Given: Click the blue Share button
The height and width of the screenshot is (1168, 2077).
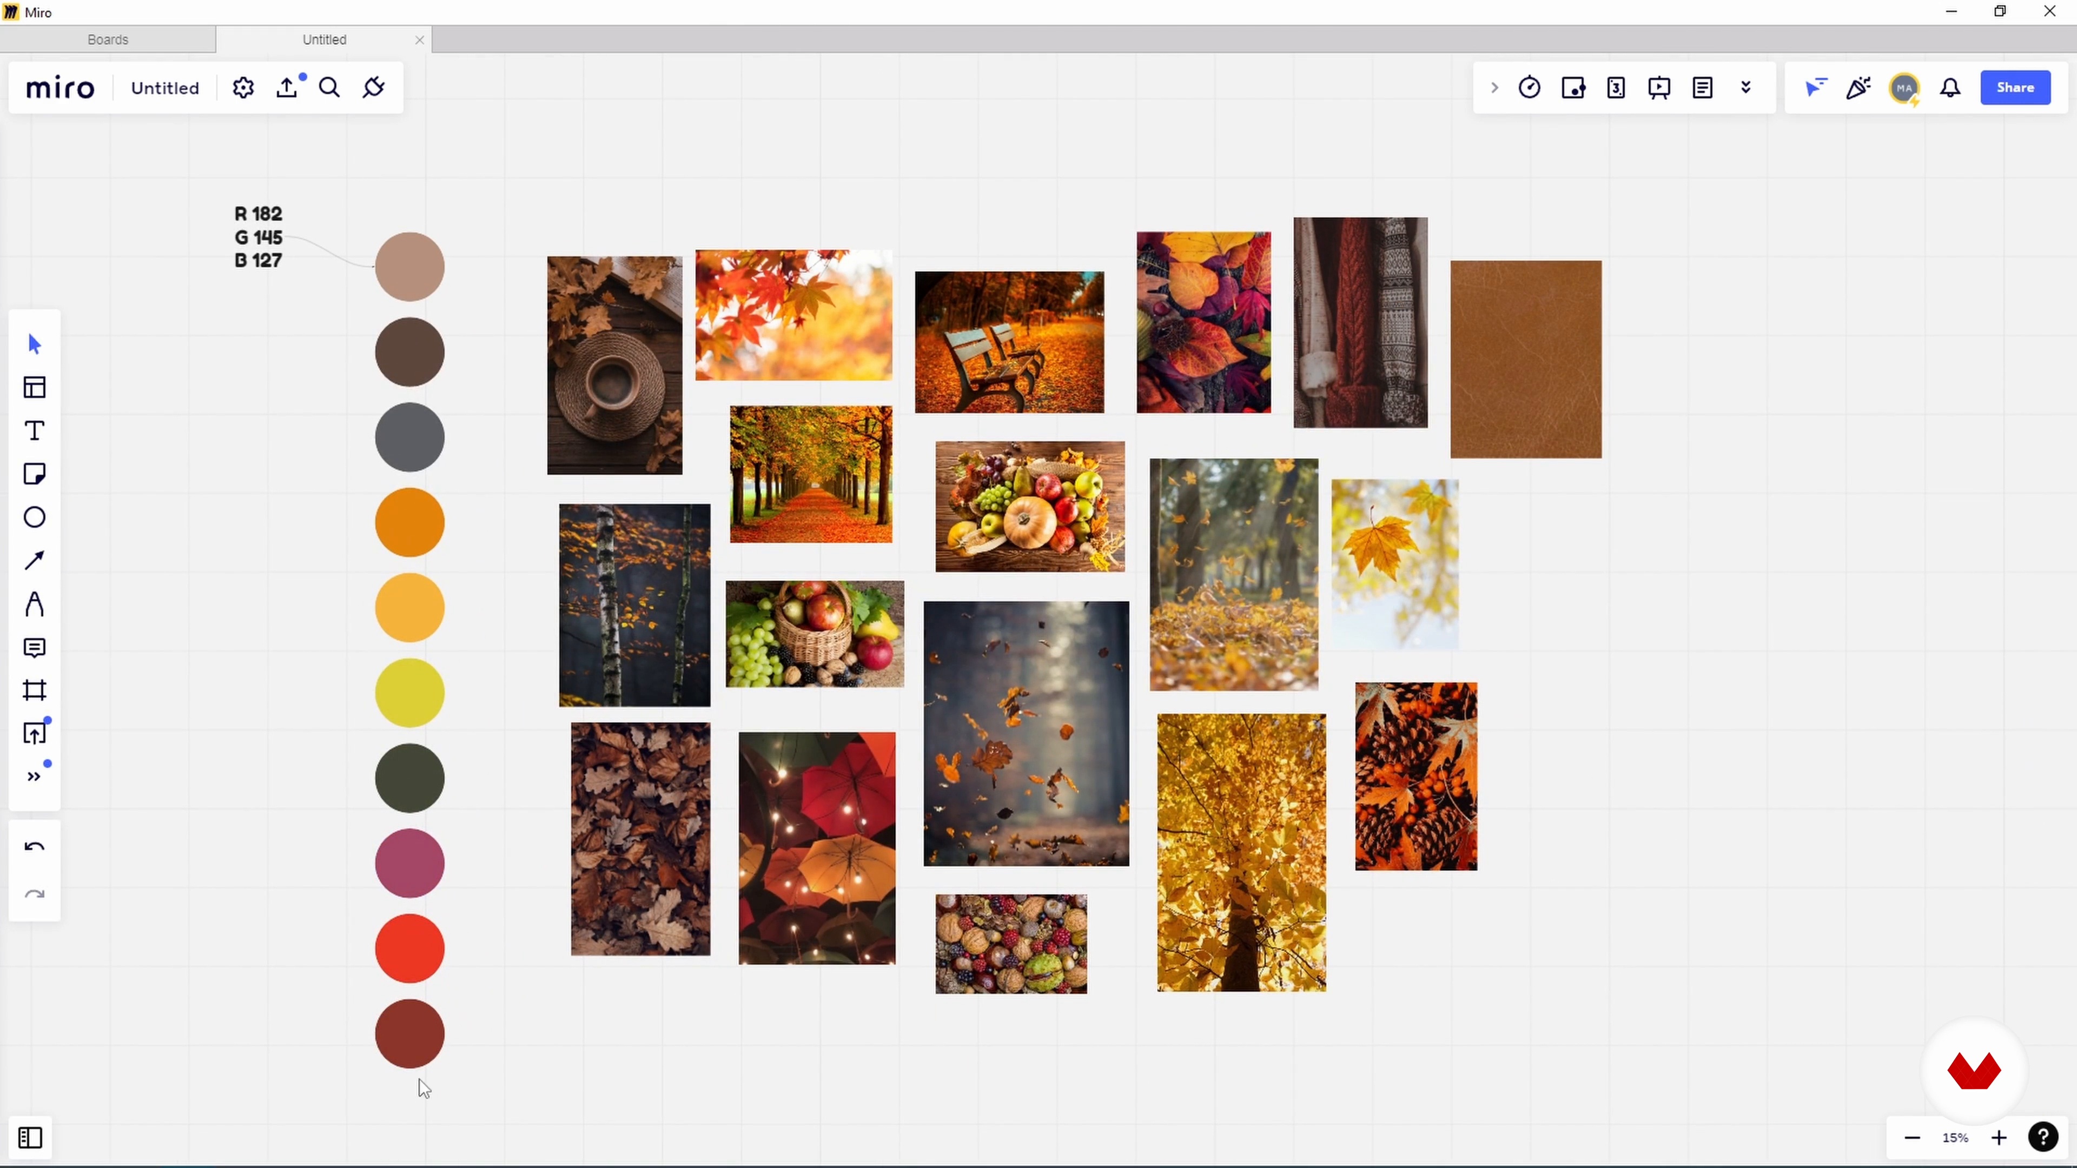Looking at the screenshot, I should tap(2015, 87).
